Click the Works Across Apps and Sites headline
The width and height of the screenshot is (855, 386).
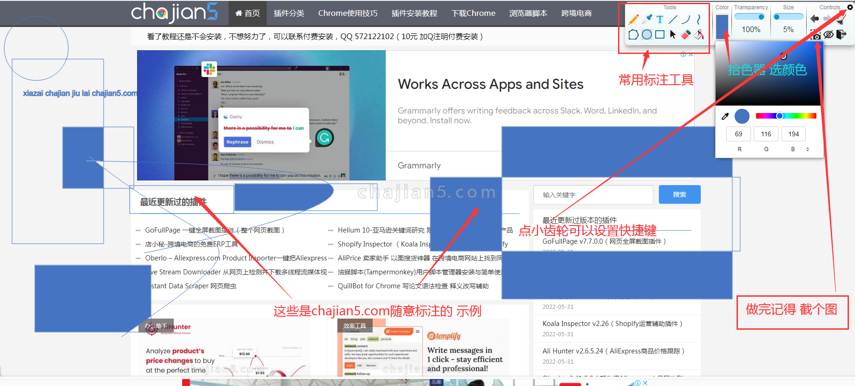pyautogui.click(x=491, y=84)
